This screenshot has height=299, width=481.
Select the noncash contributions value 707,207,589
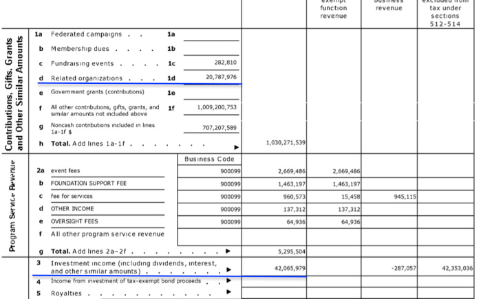pos(220,127)
